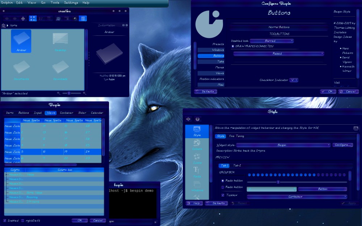Click the home icon in Dolphin location bar
The width and height of the screenshot is (362, 226).
(x=4, y=25)
